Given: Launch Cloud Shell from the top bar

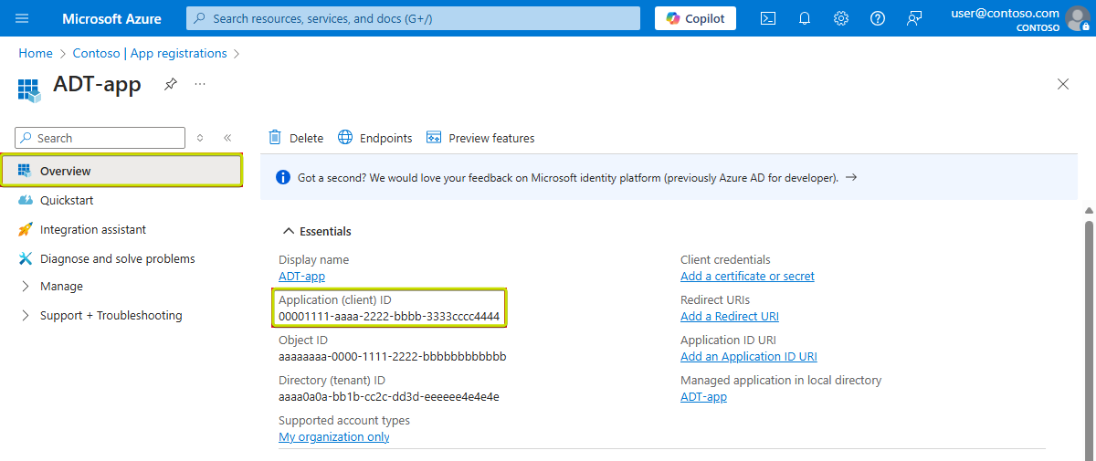Looking at the screenshot, I should click(x=768, y=18).
